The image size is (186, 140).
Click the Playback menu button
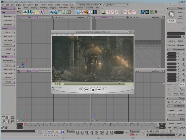[x=71, y=132]
